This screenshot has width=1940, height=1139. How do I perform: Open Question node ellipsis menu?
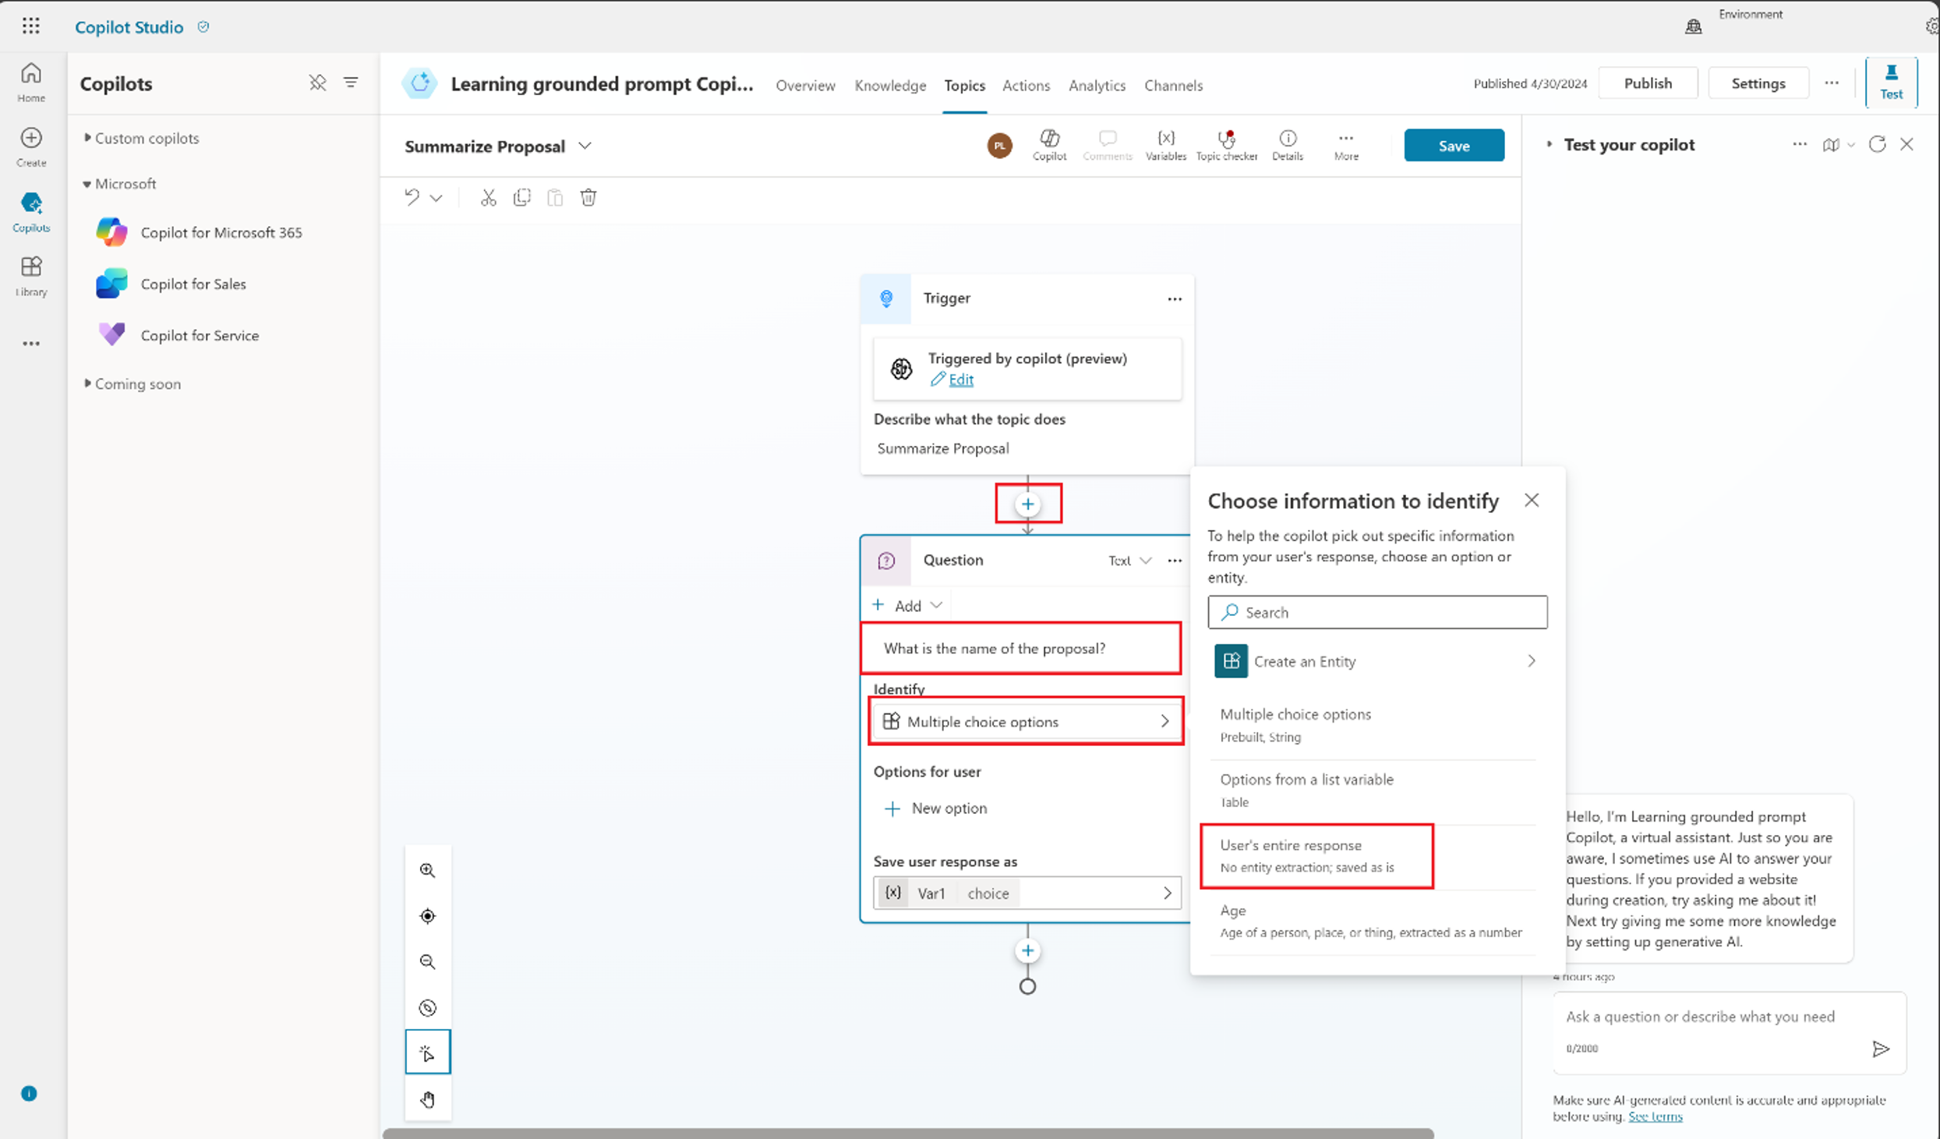click(1175, 561)
